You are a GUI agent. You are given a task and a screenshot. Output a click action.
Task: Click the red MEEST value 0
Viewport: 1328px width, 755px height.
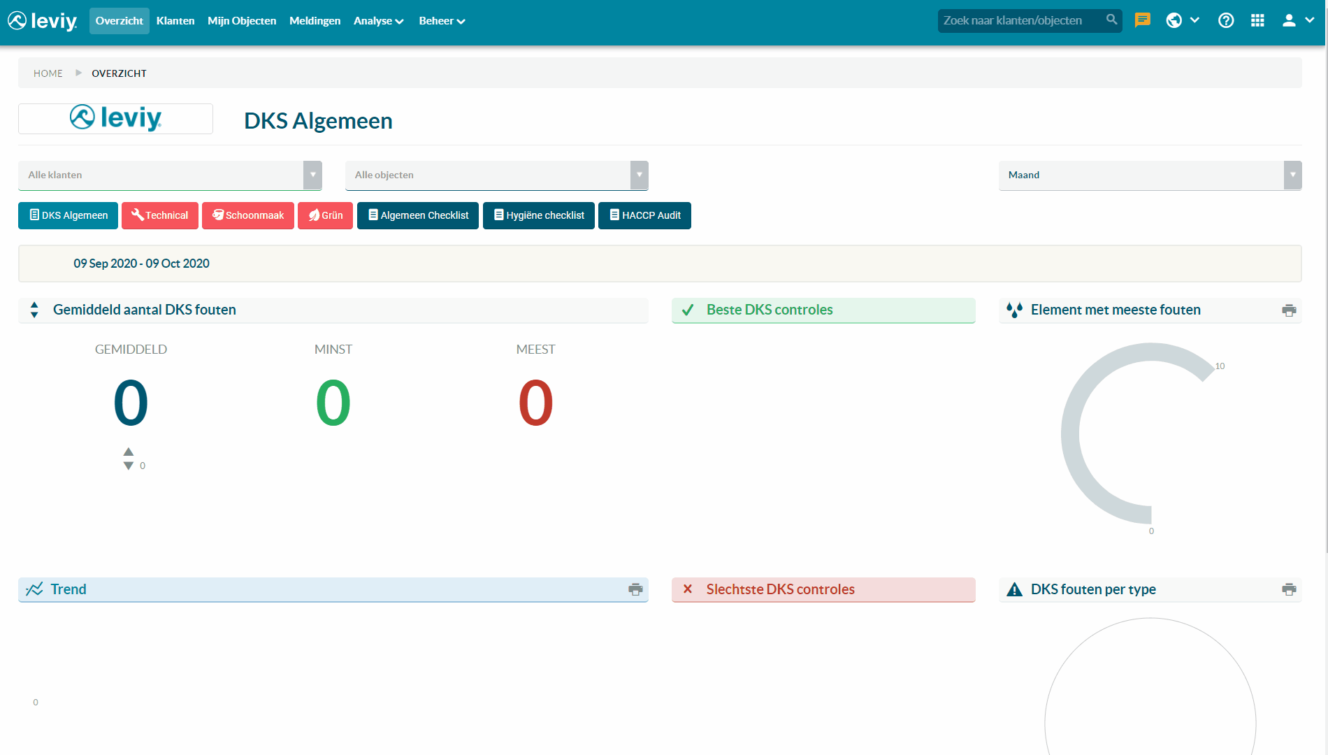(x=536, y=403)
